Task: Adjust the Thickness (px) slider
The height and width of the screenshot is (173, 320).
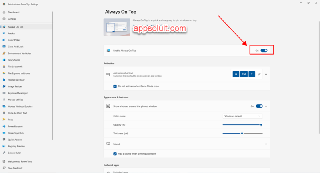Action: tap(242, 134)
